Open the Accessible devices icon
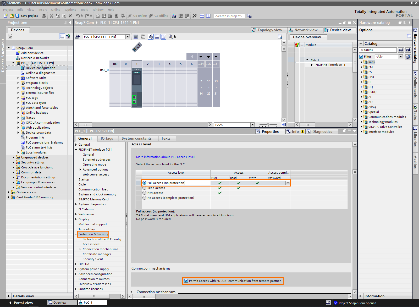419x307 pixels. pyautogui.click(x=174, y=16)
